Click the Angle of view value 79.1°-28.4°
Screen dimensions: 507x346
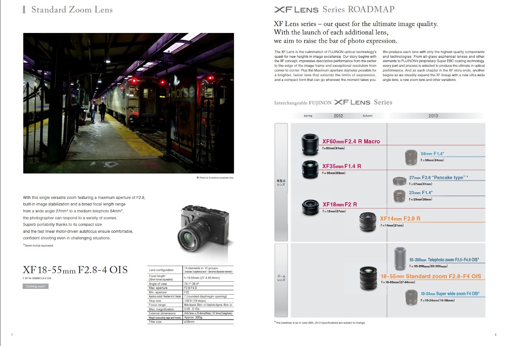pyautogui.click(x=191, y=284)
